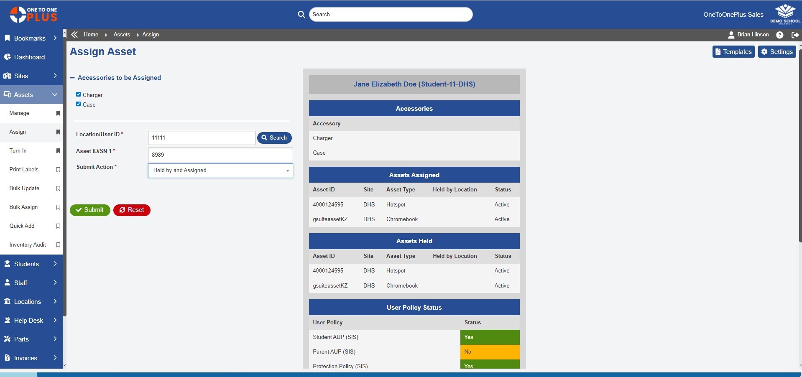Uncheck the Case accessory checkbox
Viewport: 802px width, 377px height.
[x=78, y=104]
